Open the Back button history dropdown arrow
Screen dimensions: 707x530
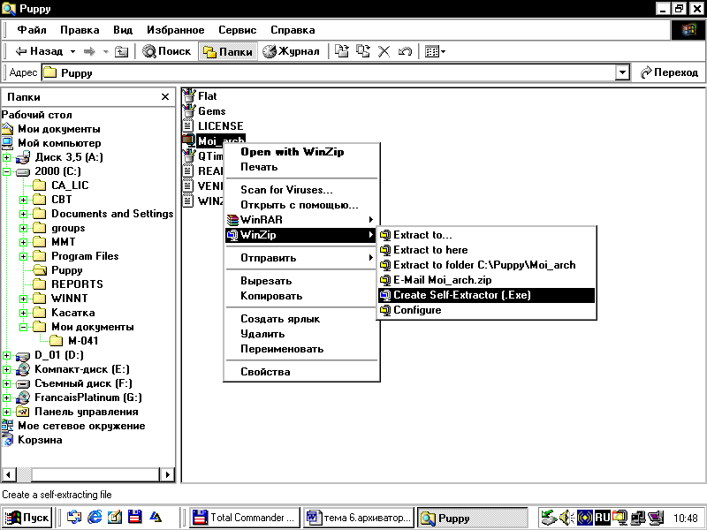pyautogui.click(x=72, y=52)
